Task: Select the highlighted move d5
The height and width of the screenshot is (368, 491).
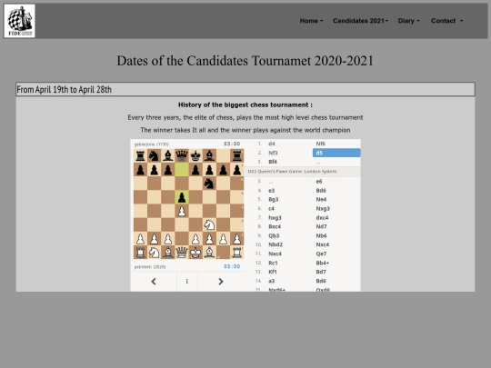Action: tap(336, 153)
